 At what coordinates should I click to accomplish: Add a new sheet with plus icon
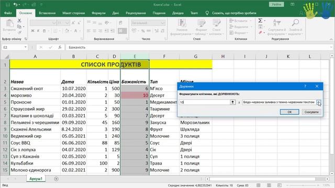point(56,179)
